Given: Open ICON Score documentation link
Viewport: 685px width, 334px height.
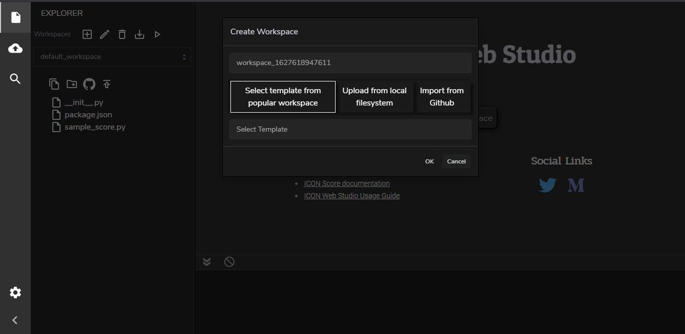Looking at the screenshot, I should tap(347, 184).
